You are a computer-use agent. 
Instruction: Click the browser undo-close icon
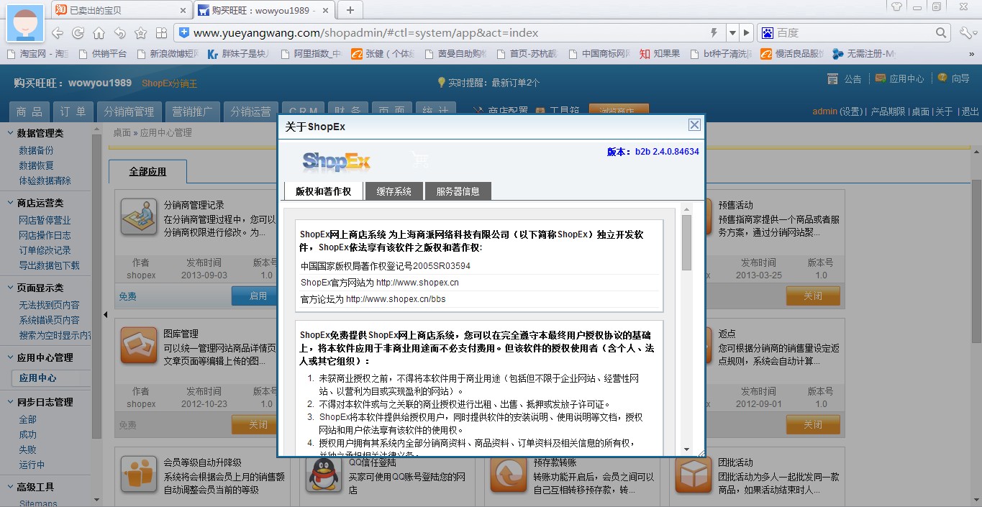coord(119,33)
